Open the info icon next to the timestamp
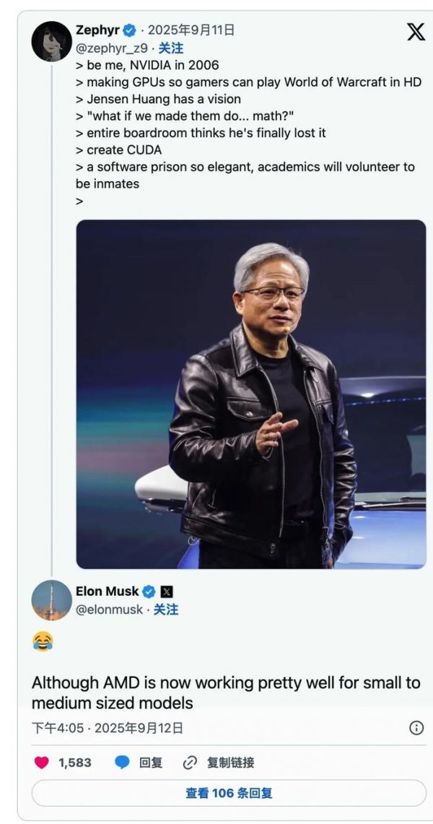Image resolution: width=433 pixels, height=824 pixels. pos(416,728)
